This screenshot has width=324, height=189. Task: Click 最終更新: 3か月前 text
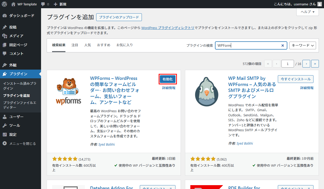pos(300,159)
